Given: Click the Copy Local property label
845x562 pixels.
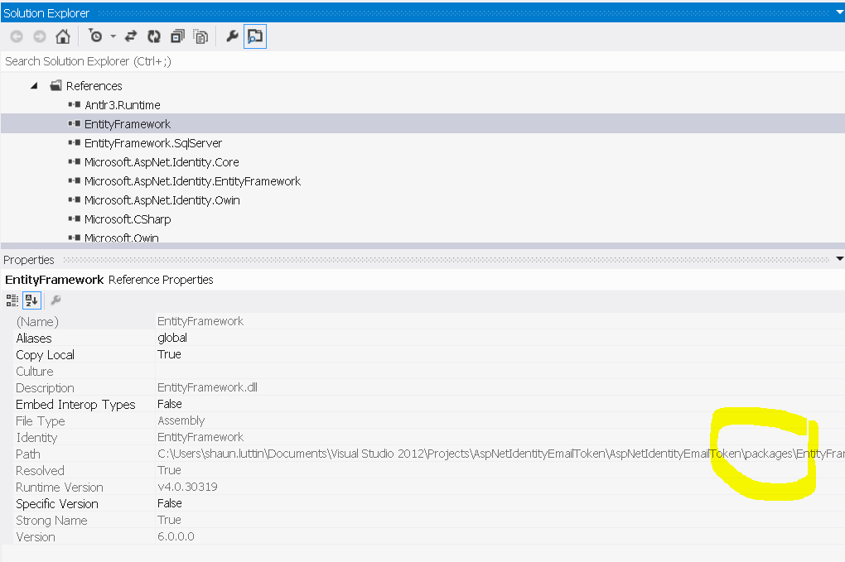Looking at the screenshot, I should click(x=46, y=355).
